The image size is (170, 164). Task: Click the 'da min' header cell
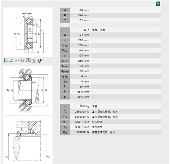(65, 61)
